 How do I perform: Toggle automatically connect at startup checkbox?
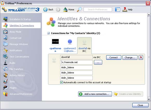coord(61,82)
